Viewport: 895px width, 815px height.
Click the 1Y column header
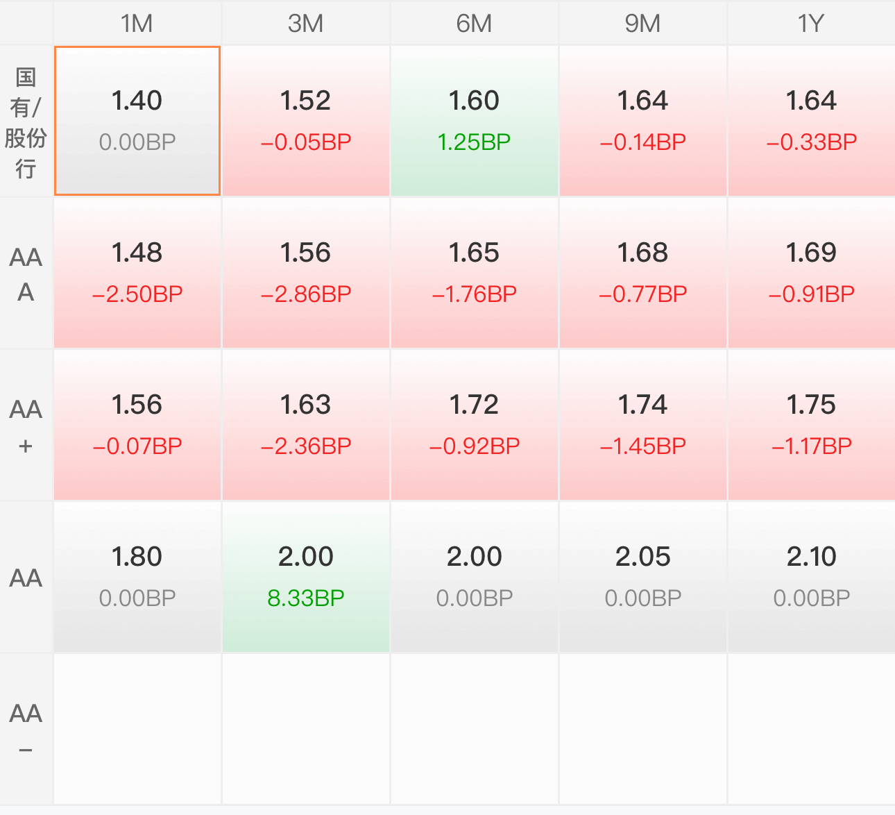[810, 24]
